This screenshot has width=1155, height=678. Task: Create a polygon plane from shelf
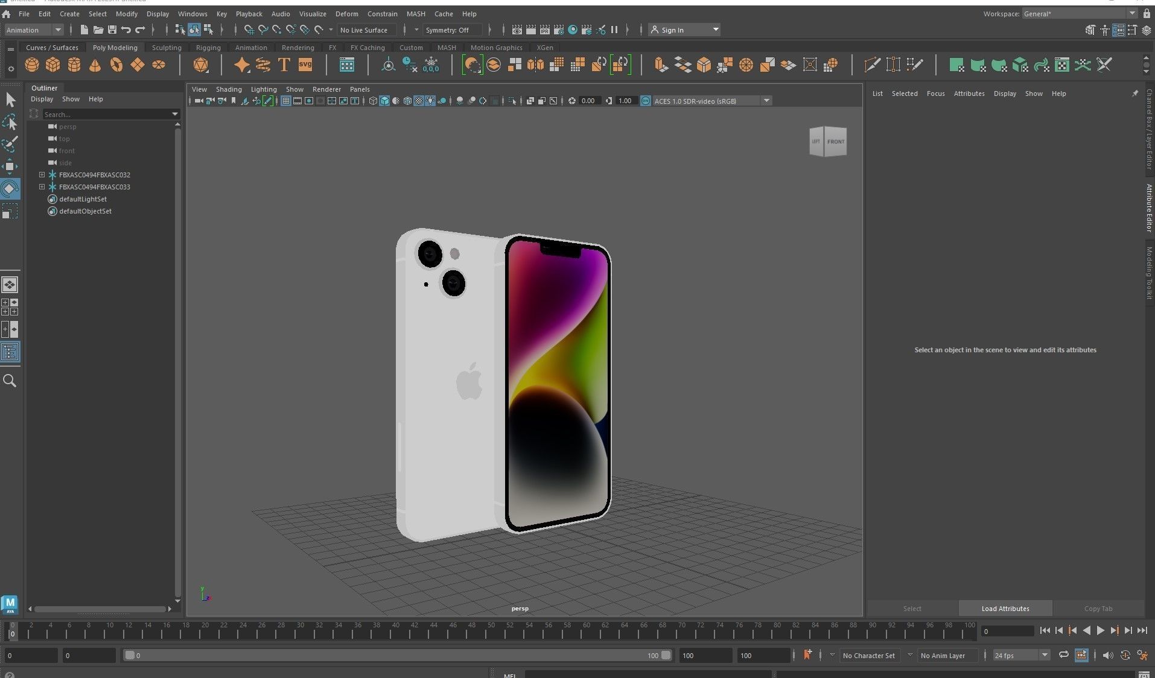(x=138, y=65)
